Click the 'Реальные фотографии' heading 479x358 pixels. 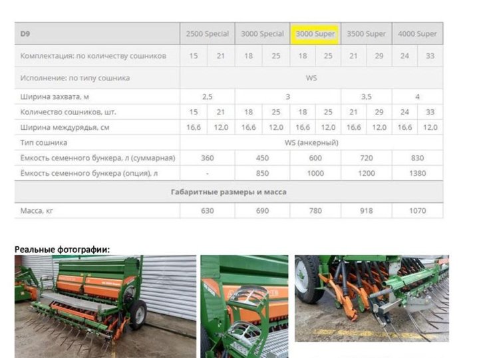click(x=62, y=250)
